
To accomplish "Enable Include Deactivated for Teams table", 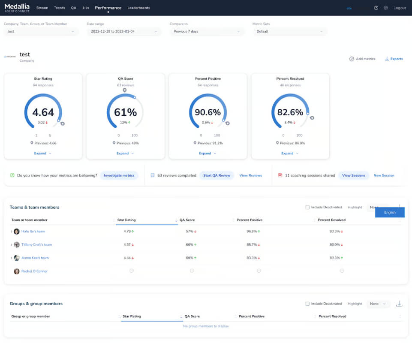I will [307, 208].
